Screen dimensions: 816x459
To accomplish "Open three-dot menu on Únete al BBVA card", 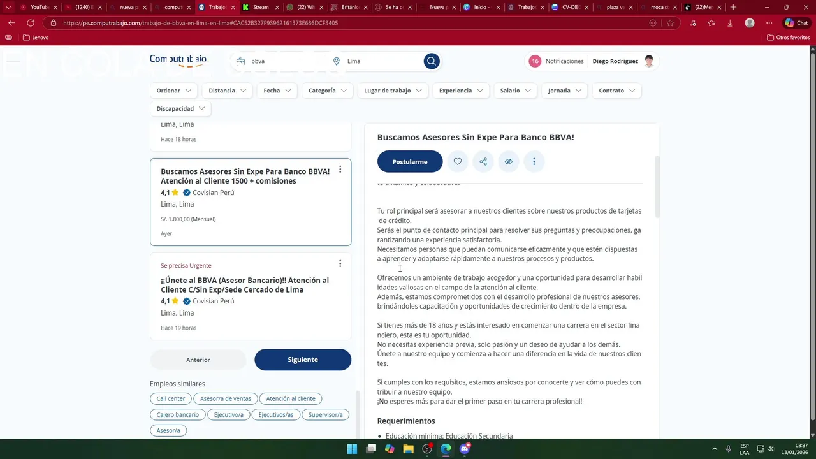I will click(x=340, y=263).
